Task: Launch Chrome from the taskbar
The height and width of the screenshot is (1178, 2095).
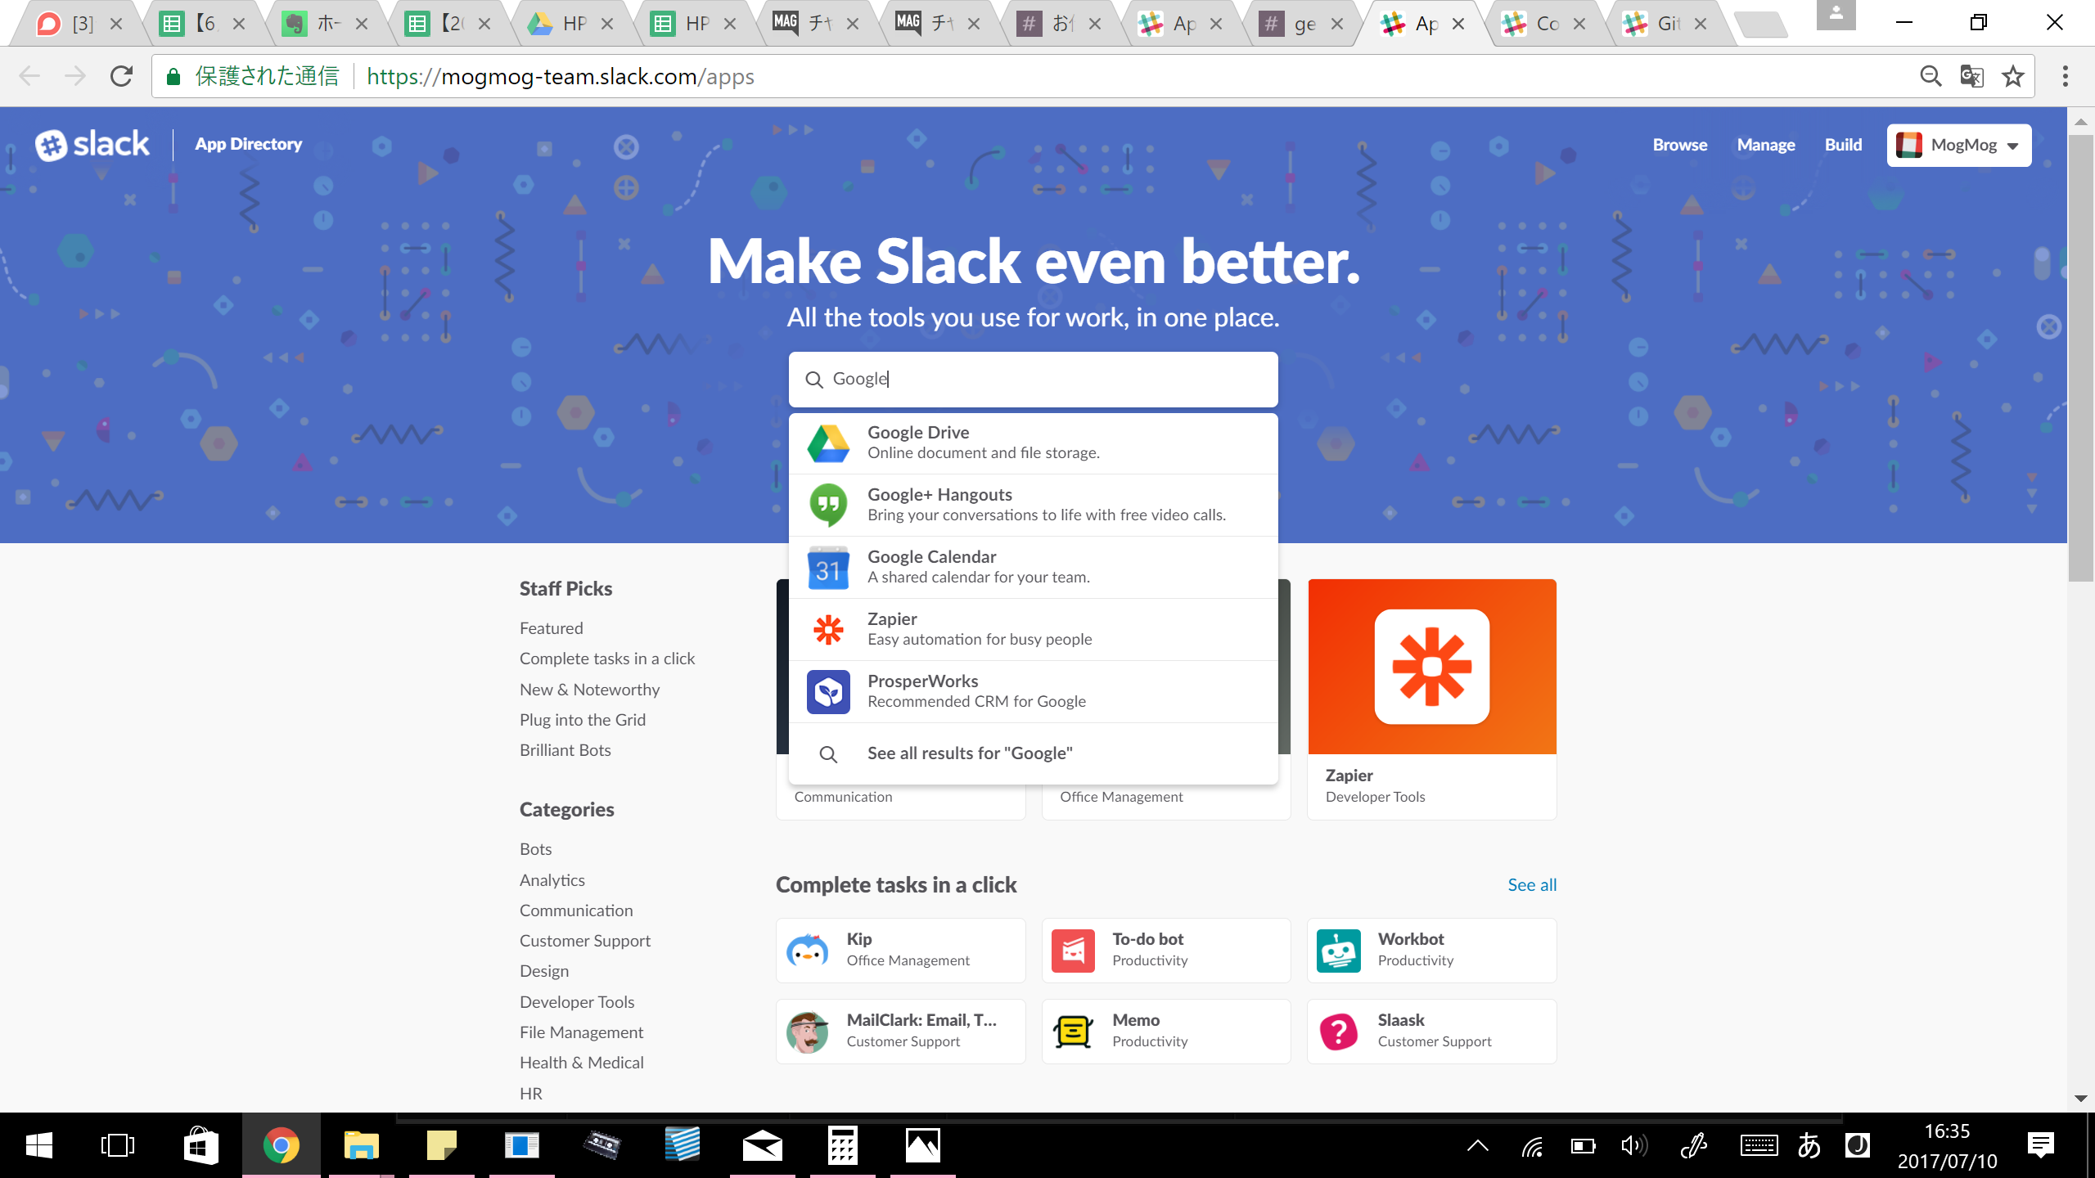Action: [282, 1144]
